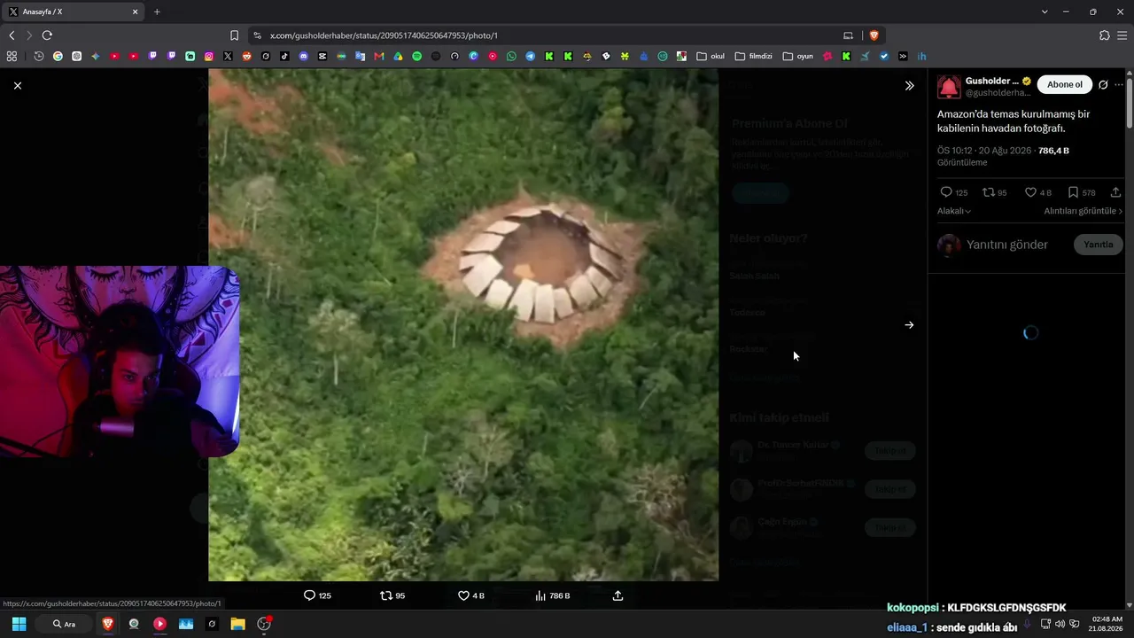
Task: Open the okul bookmarks folder
Action: pos(711,56)
